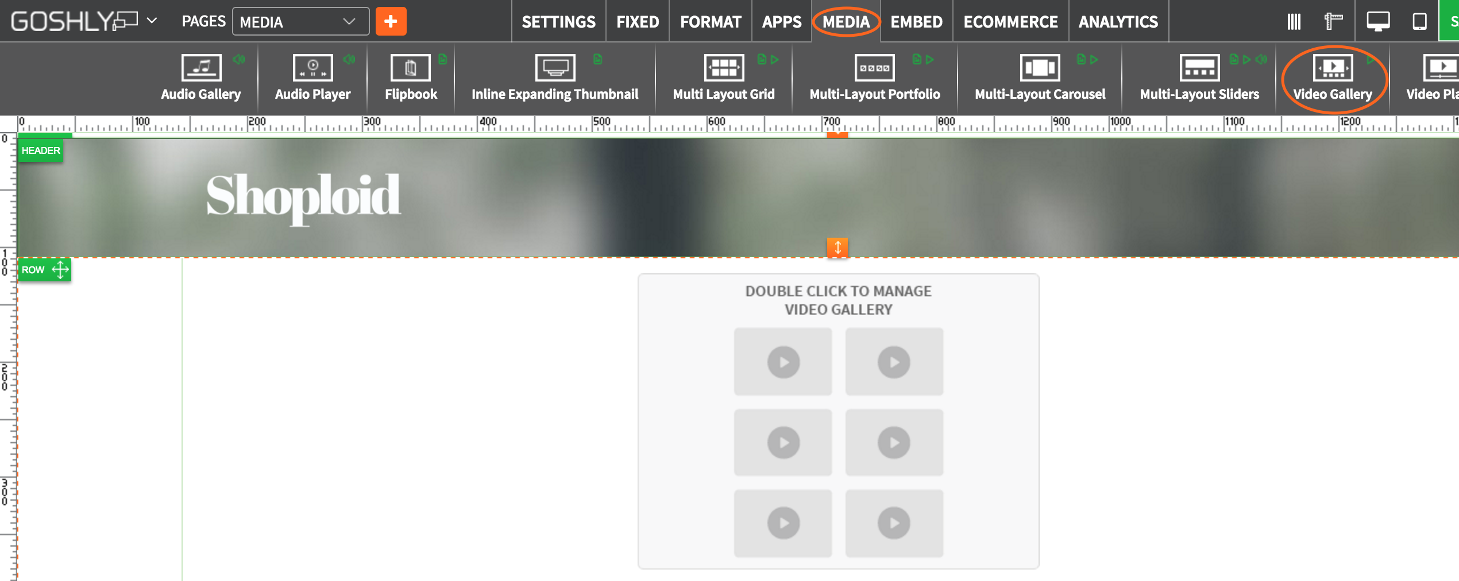1459x581 pixels.
Task: Click the green button at top right
Action: [1449, 21]
